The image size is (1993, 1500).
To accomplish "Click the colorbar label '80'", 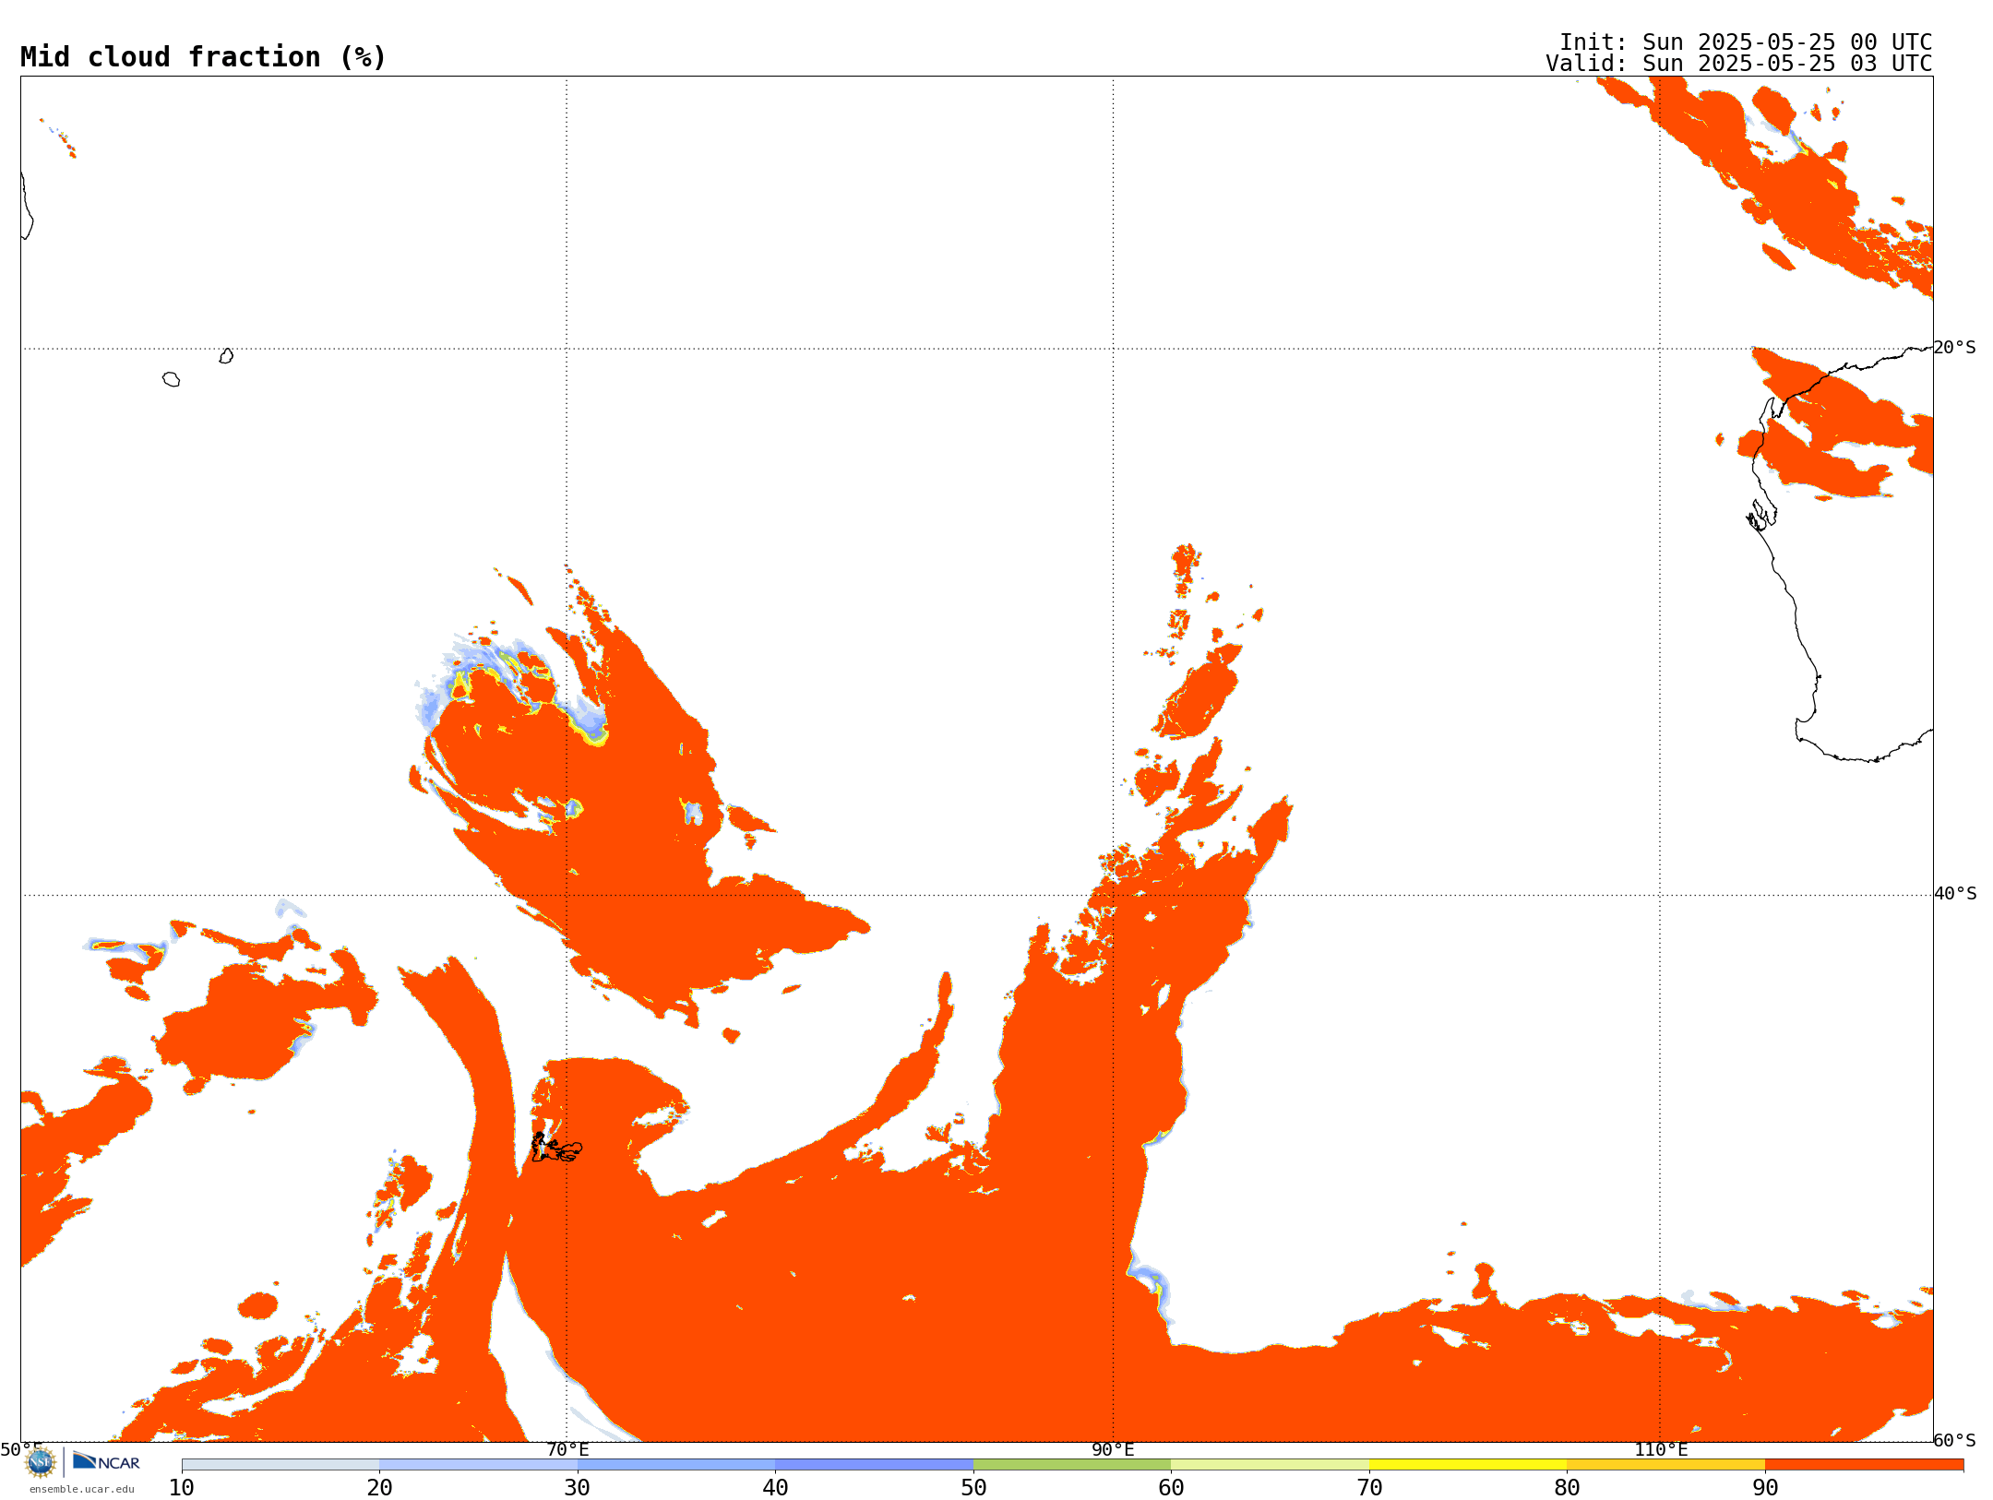I will click(x=1567, y=1488).
